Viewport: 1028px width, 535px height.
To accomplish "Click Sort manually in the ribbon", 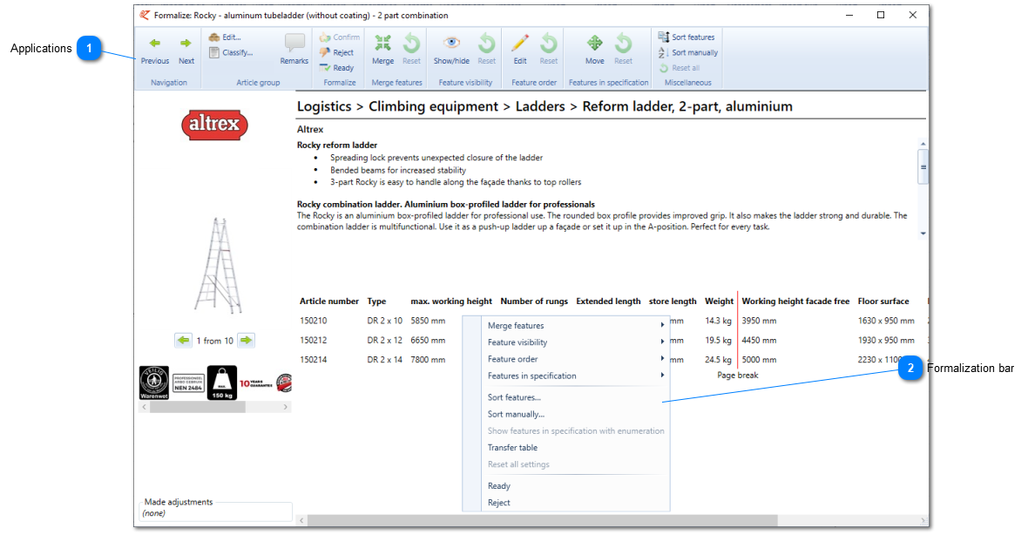I will 687,52.
